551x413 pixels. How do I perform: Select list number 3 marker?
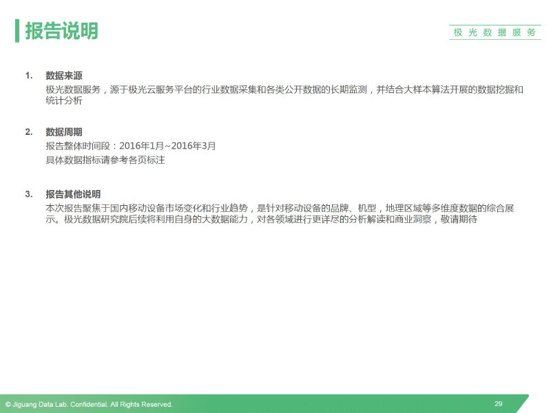tap(29, 194)
